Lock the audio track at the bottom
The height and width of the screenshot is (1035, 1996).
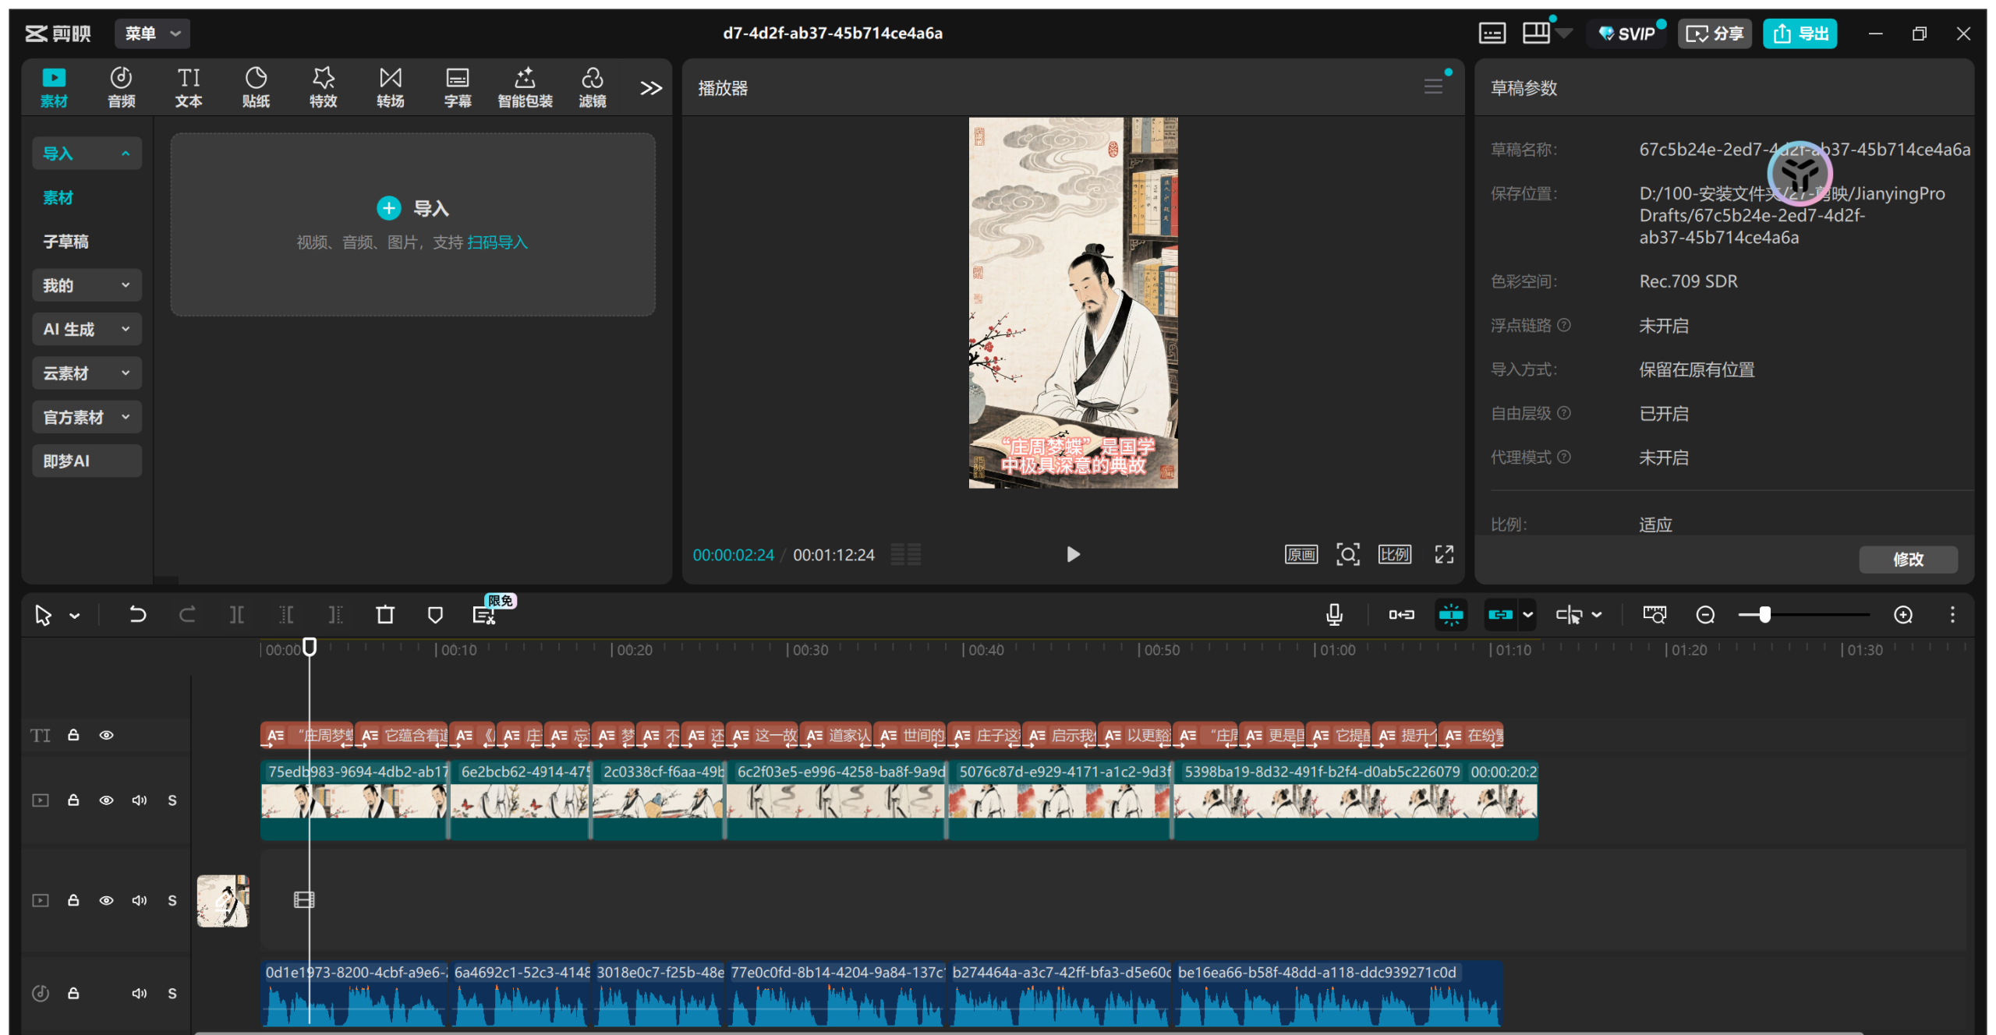click(73, 993)
